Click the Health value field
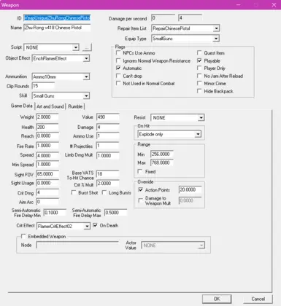 pyautogui.click(x=47, y=127)
